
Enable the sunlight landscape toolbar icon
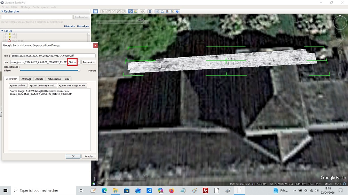(x=135, y=11)
